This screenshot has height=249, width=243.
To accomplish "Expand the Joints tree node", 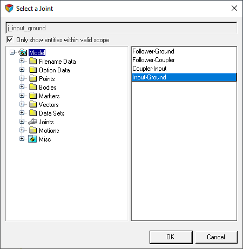I will point(22,122).
